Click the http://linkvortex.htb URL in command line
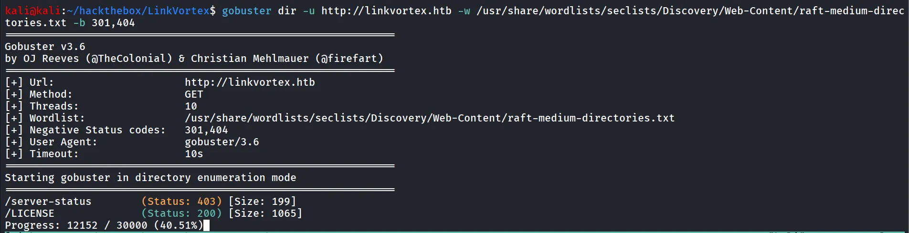909x233 pixels. (386, 10)
